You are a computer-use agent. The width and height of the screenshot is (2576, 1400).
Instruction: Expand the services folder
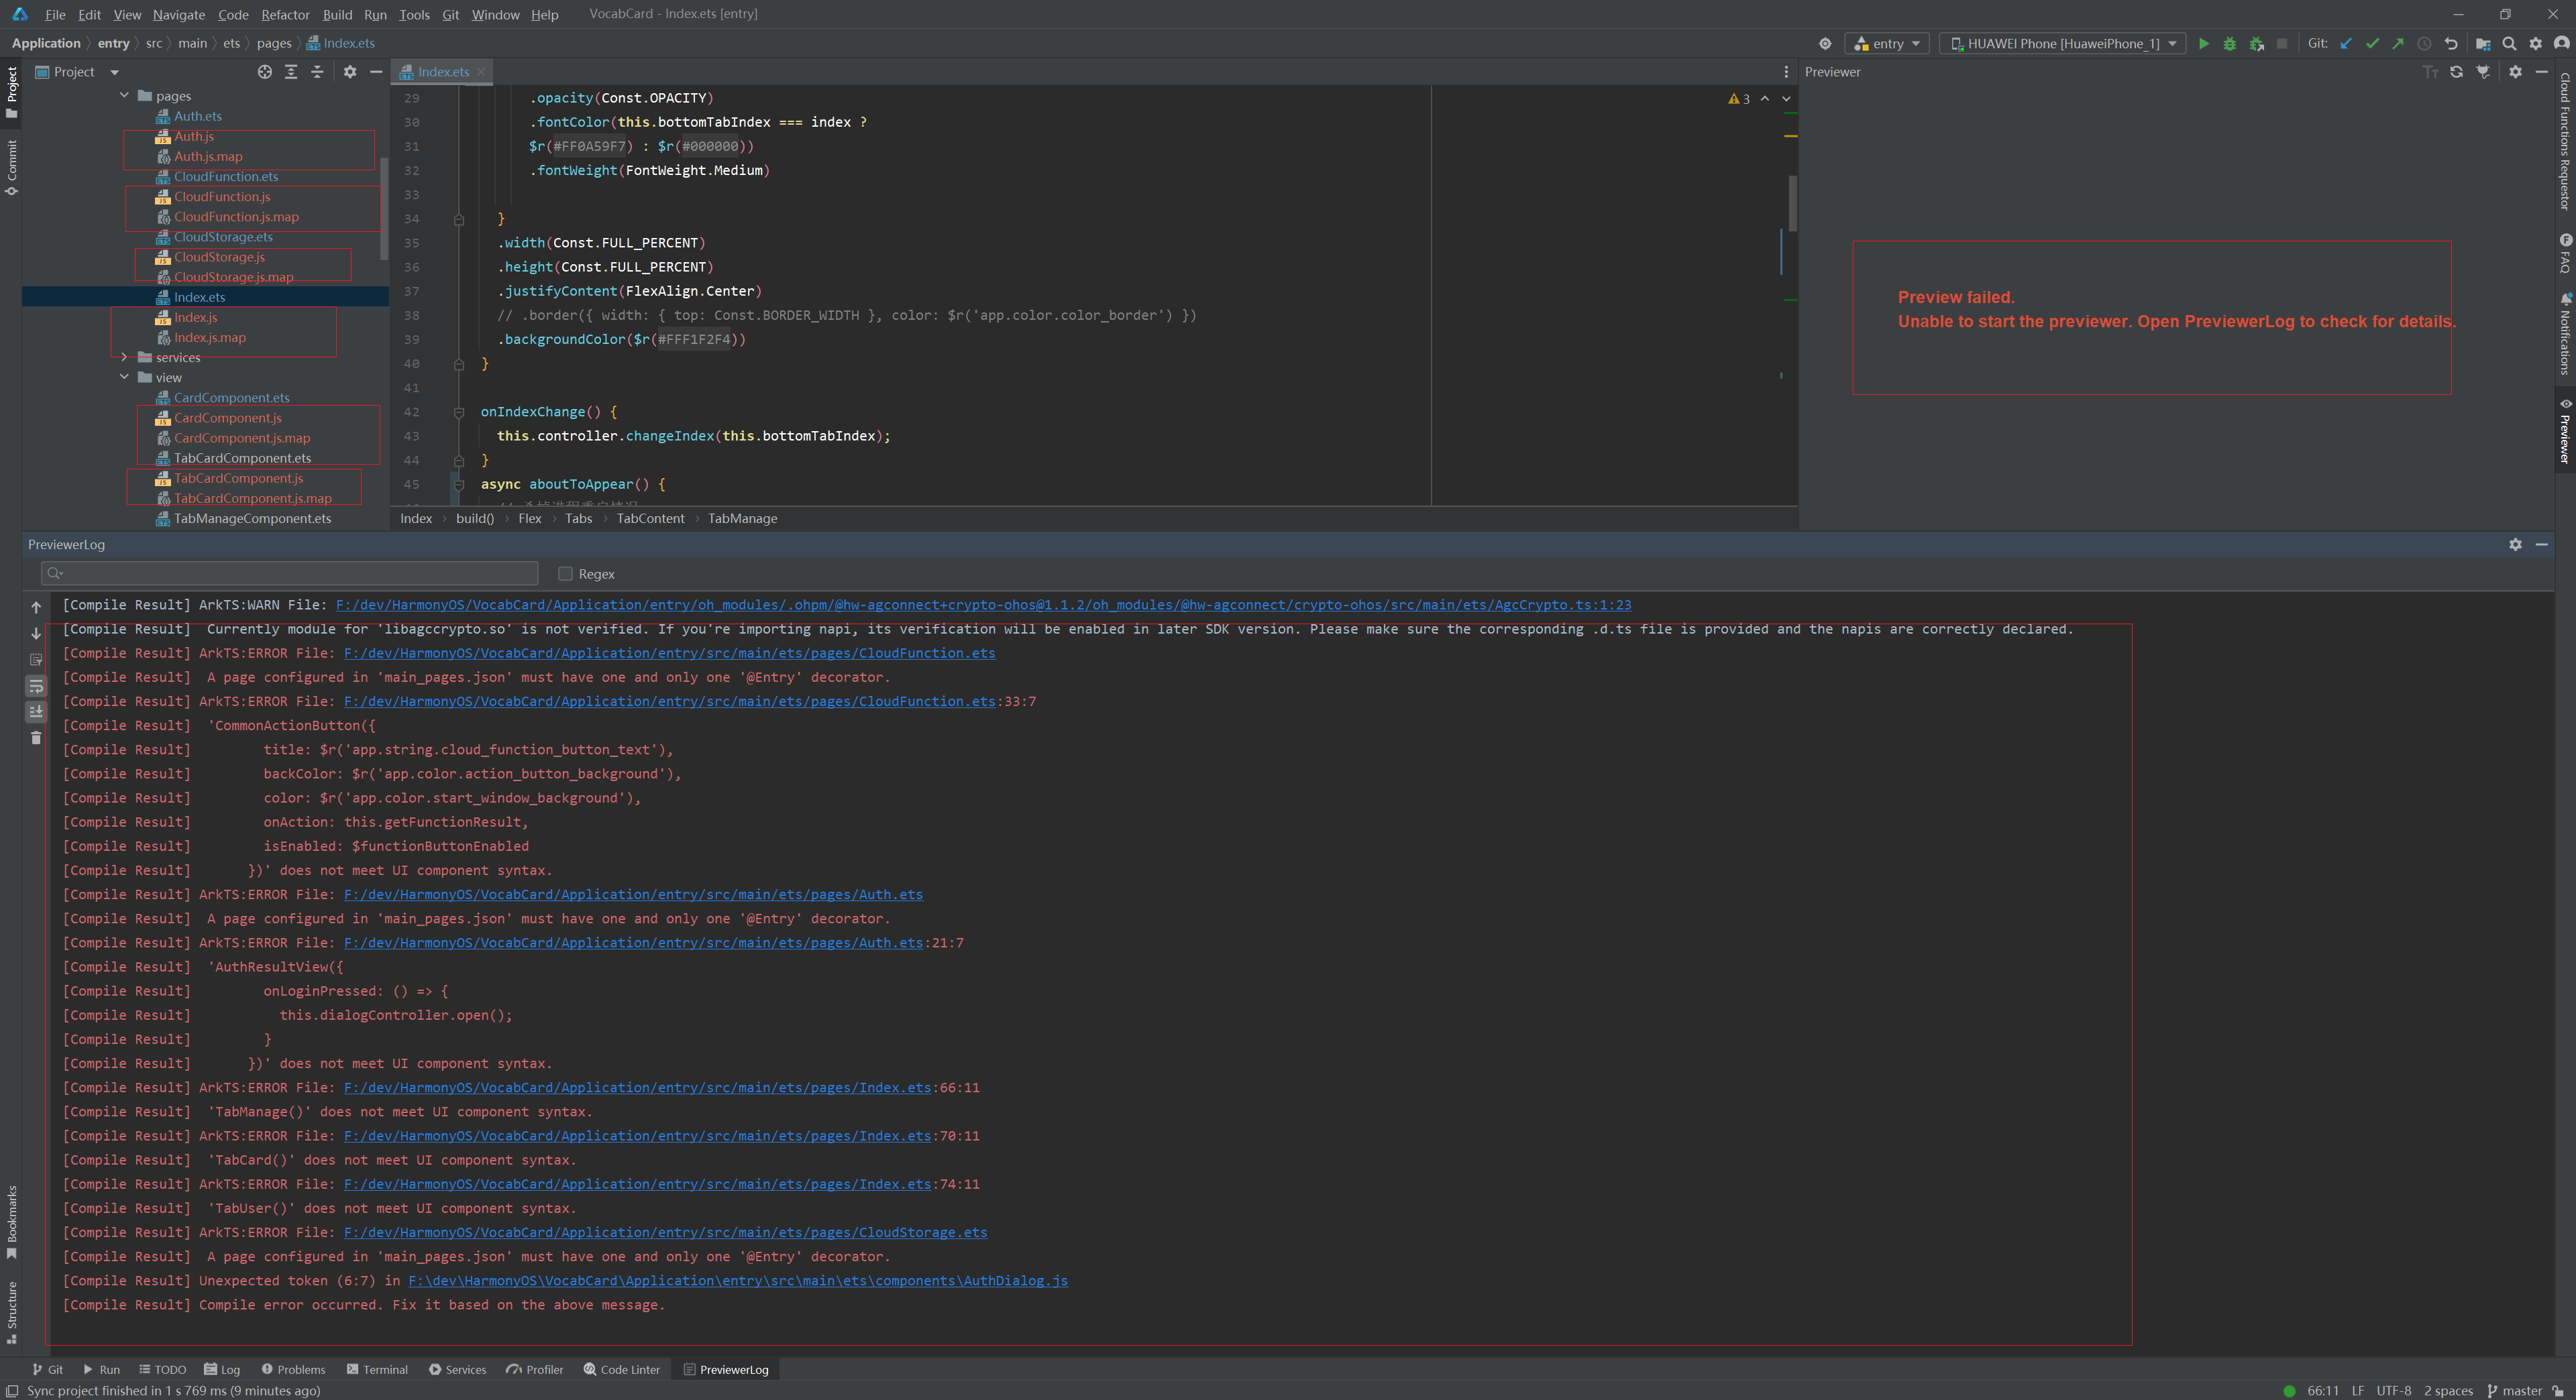[124, 357]
